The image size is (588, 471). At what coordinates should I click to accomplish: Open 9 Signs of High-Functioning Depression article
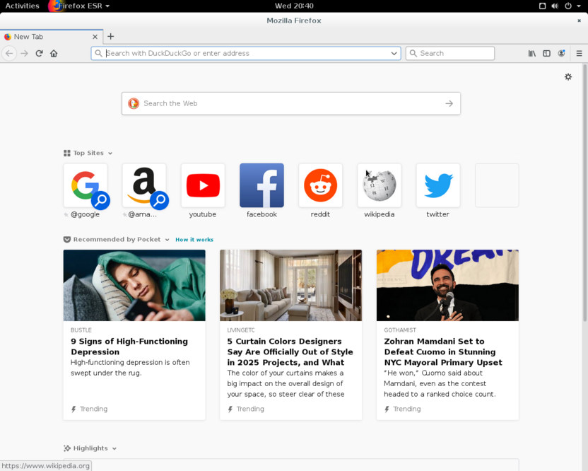click(129, 347)
